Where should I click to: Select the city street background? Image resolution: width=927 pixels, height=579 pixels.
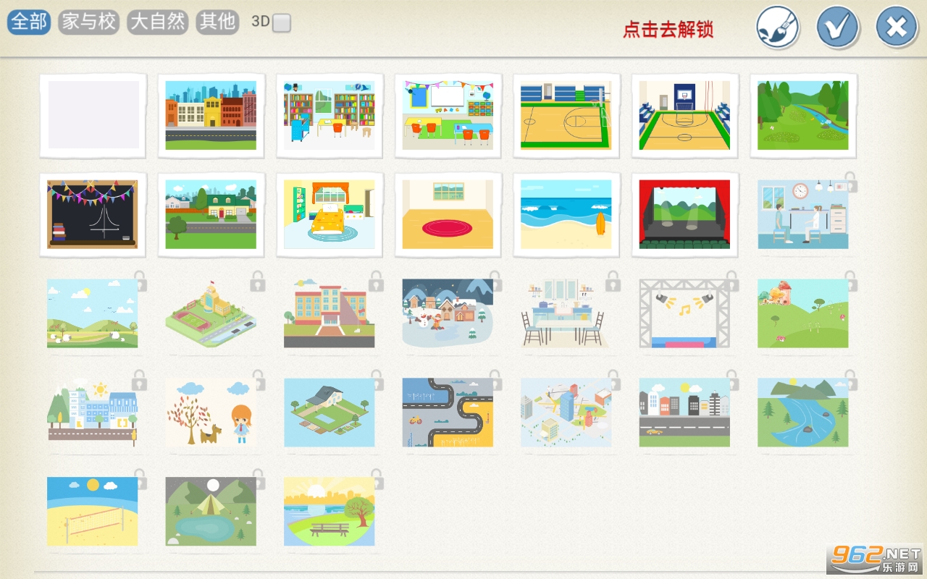(211, 116)
